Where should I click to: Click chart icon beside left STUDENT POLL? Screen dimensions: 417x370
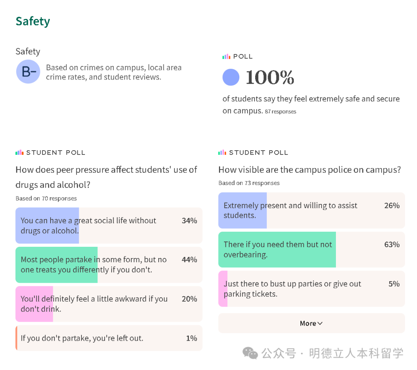click(19, 153)
